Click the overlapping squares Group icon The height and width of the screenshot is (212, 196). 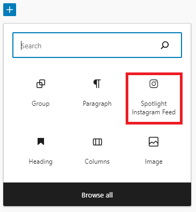tap(41, 84)
